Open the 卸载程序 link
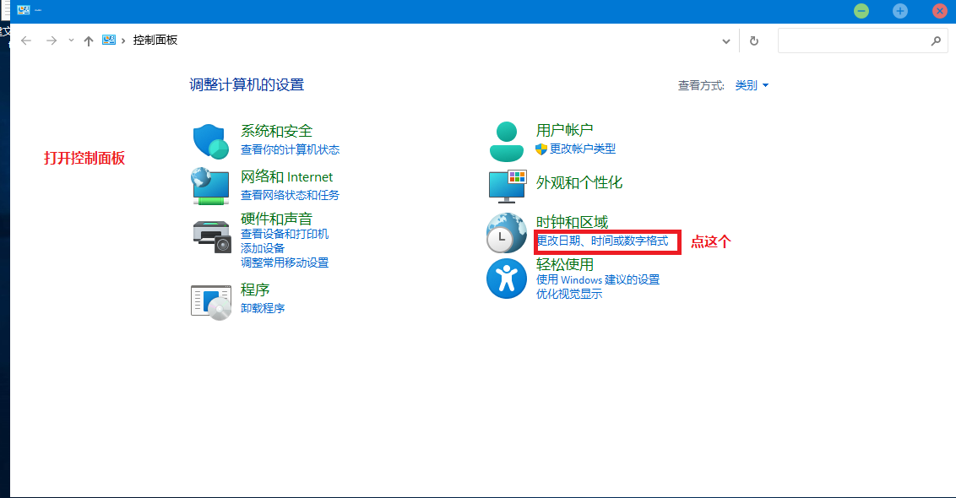The width and height of the screenshot is (956, 498). pos(263,308)
